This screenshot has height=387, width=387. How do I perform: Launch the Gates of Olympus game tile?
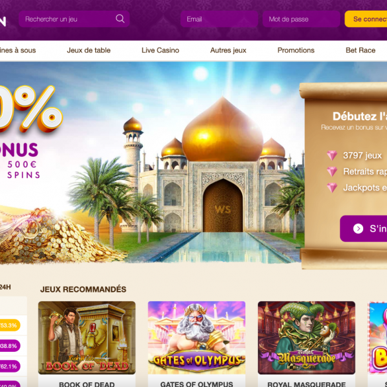(196, 337)
